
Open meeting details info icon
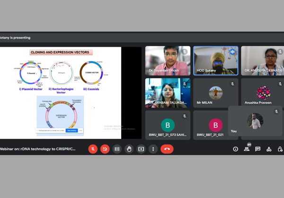(235, 149)
